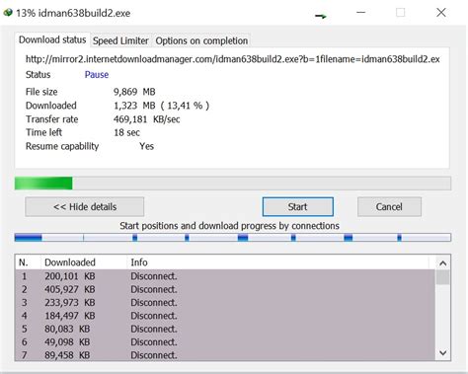Click the file size value 9,869 MB

point(134,92)
